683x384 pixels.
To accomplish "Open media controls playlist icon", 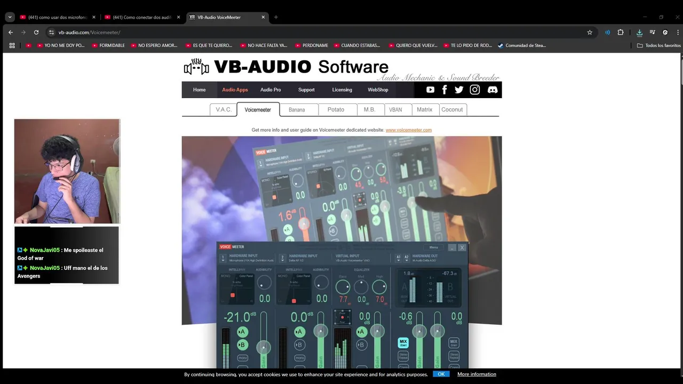I will (x=652, y=32).
